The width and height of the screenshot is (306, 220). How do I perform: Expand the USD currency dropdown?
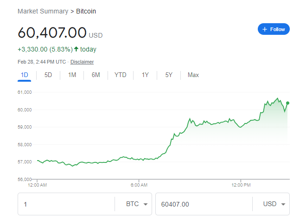pyautogui.click(x=275, y=204)
